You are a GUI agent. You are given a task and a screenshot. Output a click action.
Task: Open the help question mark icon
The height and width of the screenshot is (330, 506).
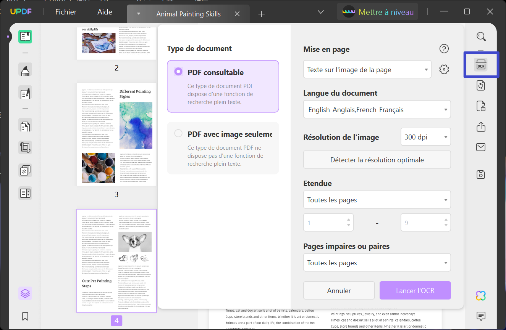point(444,49)
